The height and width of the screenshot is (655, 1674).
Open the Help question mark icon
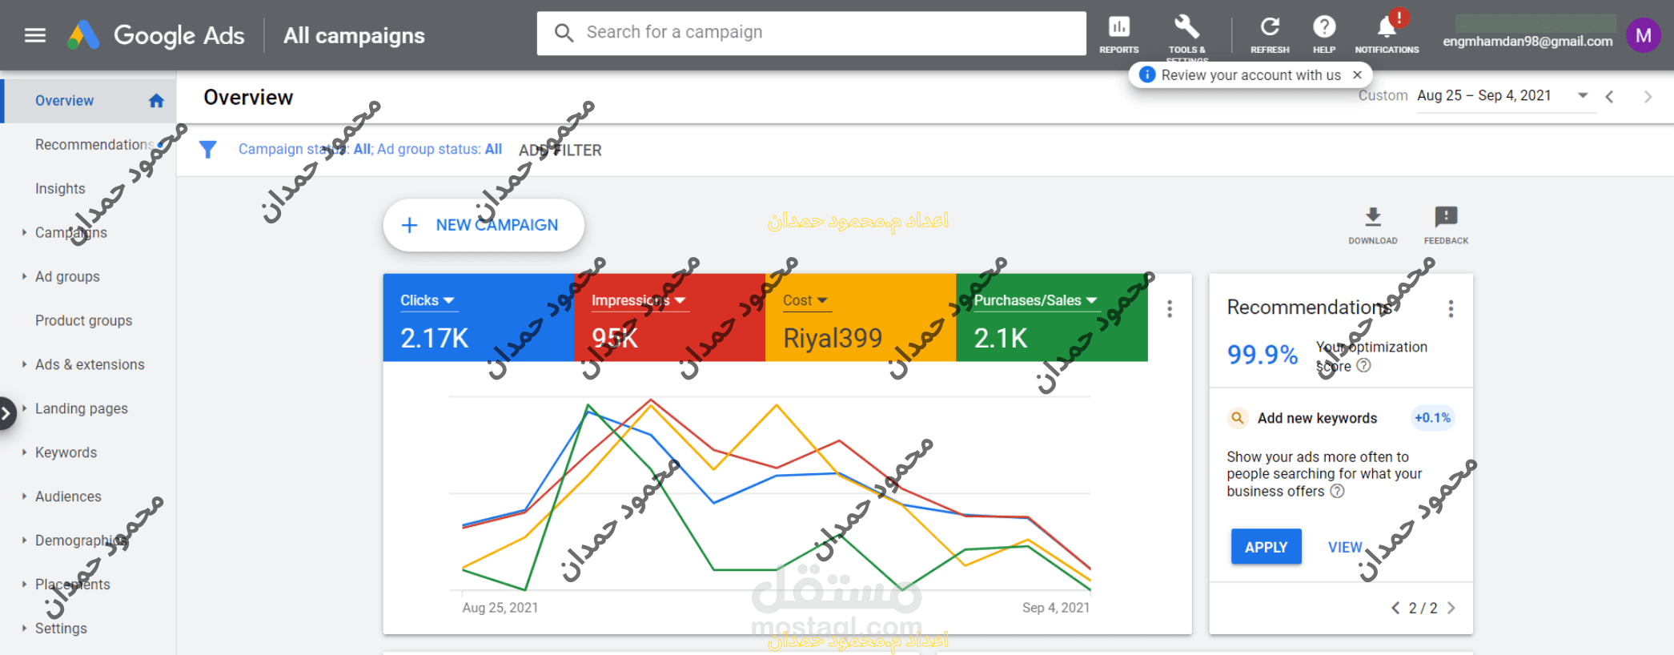[1324, 29]
